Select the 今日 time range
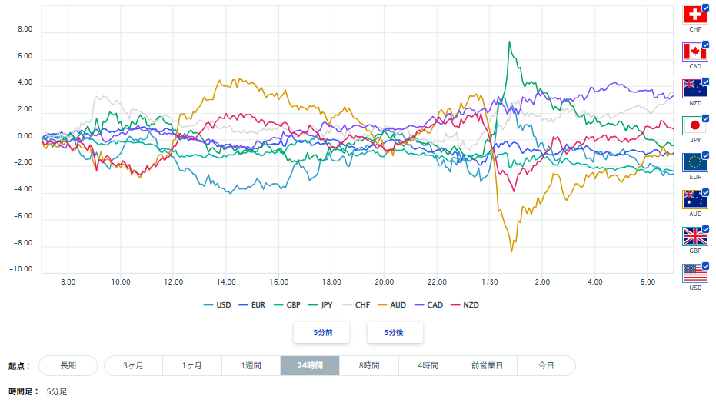Screen dimensions: 716x406 (546, 366)
